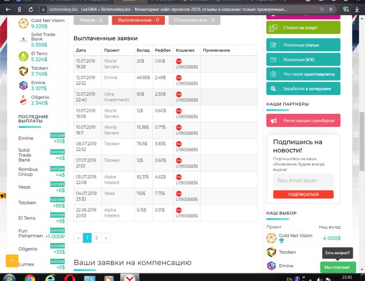Click 155$ deposit cell
The width and height of the screenshot is (365, 281).
[141, 193]
